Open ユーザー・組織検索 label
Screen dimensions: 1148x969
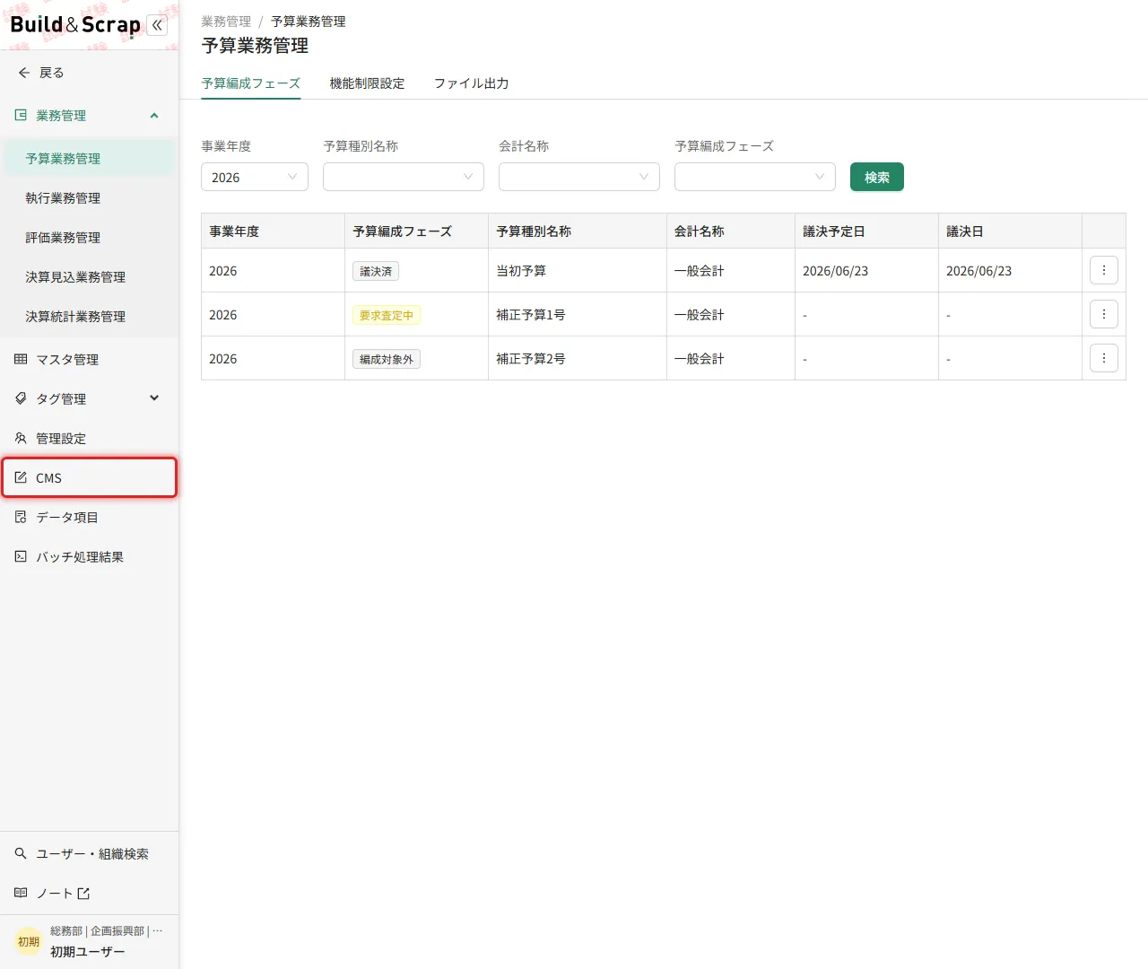92,854
